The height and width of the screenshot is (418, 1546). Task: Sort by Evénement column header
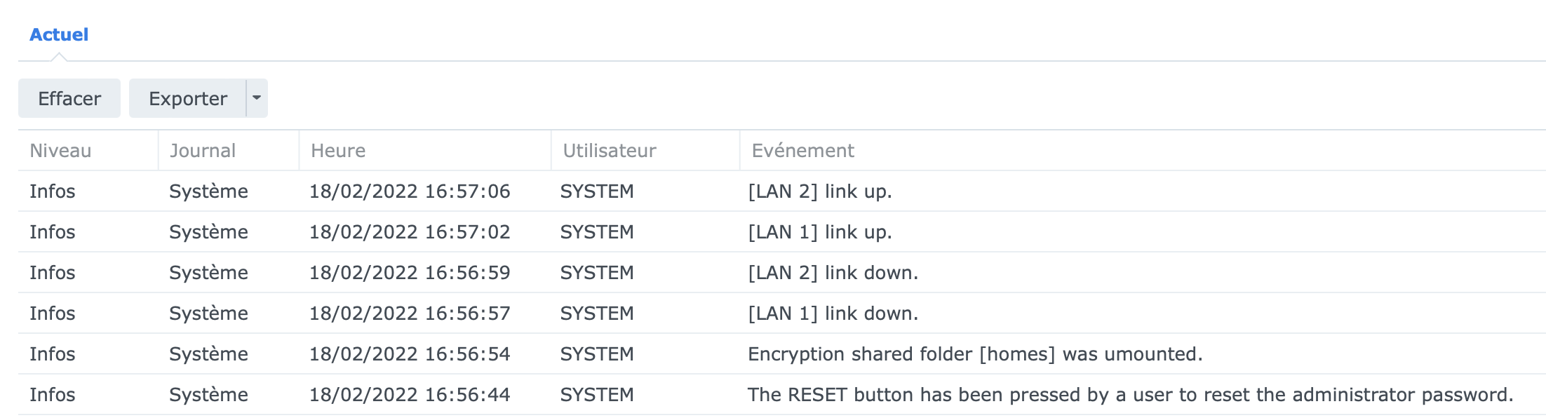pos(802,151)
